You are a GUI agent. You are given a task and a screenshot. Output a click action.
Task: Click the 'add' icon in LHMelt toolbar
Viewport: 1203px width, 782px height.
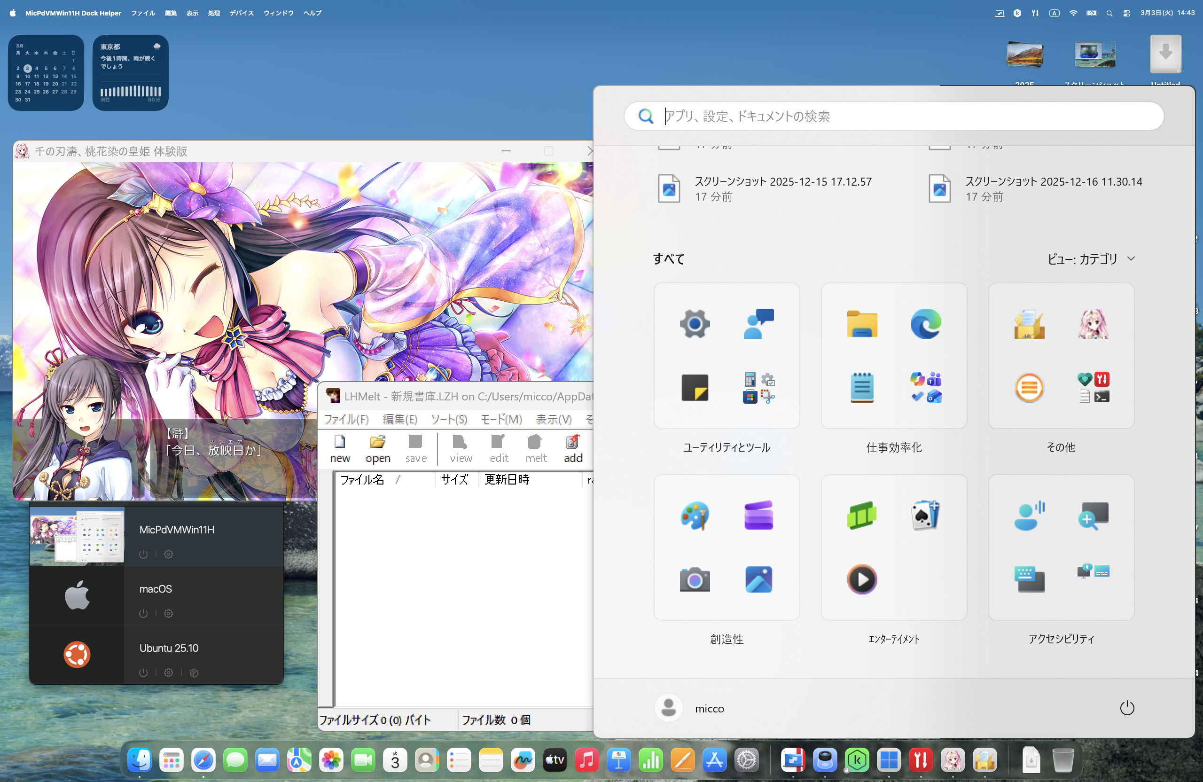click(572, 443)
